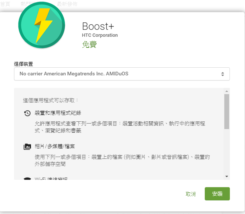
Task: Click the 最新發佈 tab in background page
Action: point(67,4)
